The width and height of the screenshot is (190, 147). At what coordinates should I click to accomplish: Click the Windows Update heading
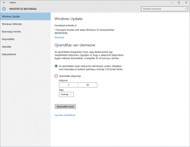pos(68,19)
